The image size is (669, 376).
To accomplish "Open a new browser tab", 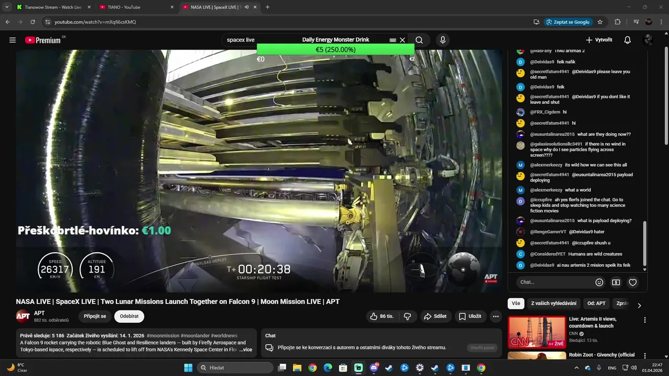I will [x=268, y=7].
